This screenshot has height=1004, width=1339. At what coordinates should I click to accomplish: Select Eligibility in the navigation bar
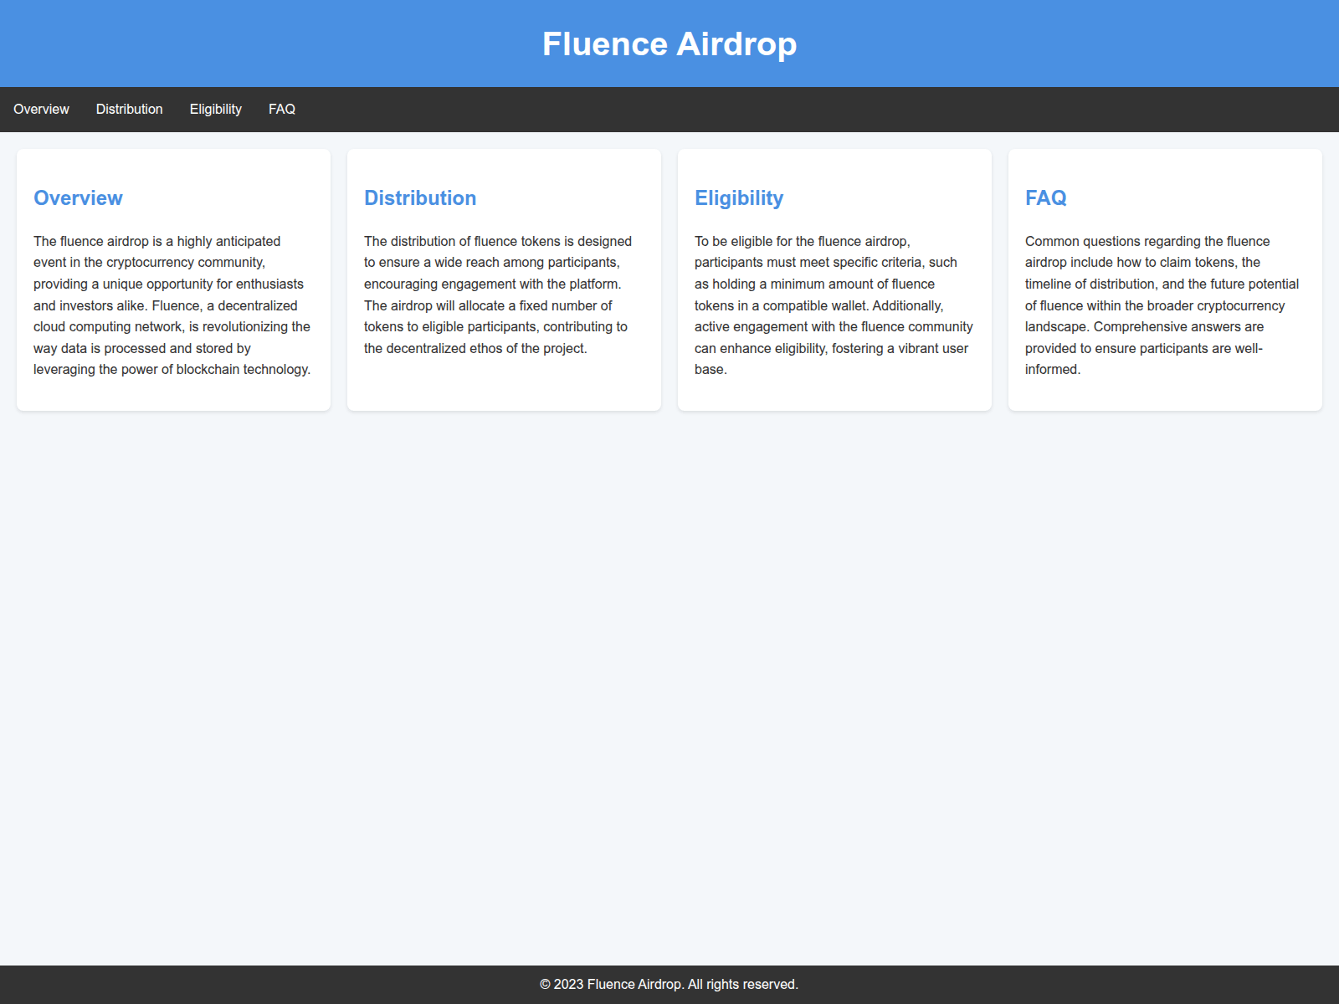215,109
